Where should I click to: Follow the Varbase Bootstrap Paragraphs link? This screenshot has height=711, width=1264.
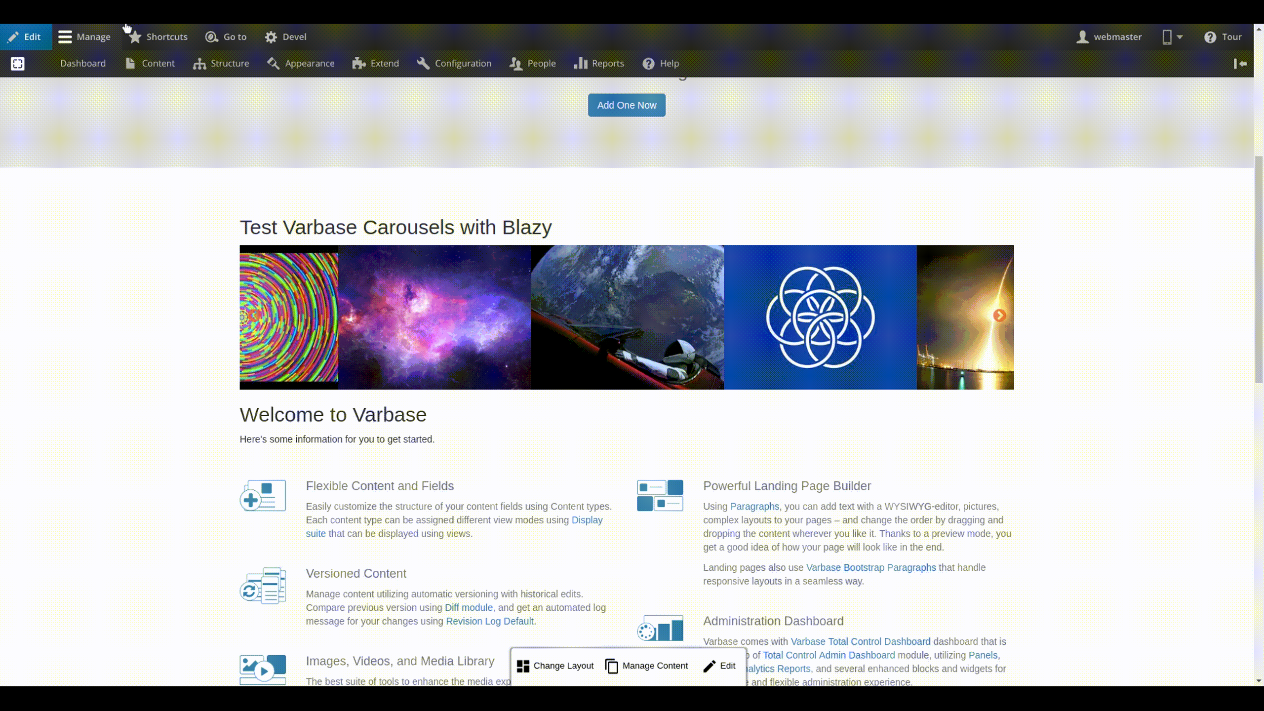tap(871, 568)
